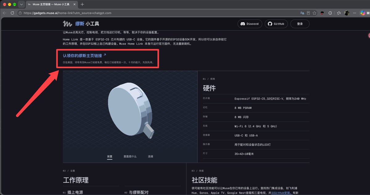Open the Copilot chat icon
The width and height of the screenshot is (370, 195).
(x=363, y=13)
